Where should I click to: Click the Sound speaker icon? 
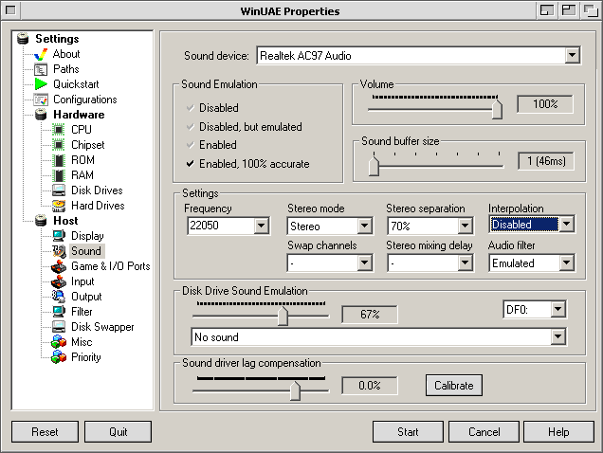[x=59, y=251]
